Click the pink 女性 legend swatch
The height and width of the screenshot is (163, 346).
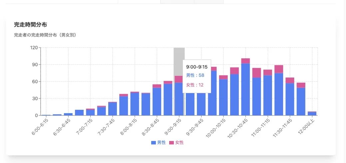(x=172, y=143)
